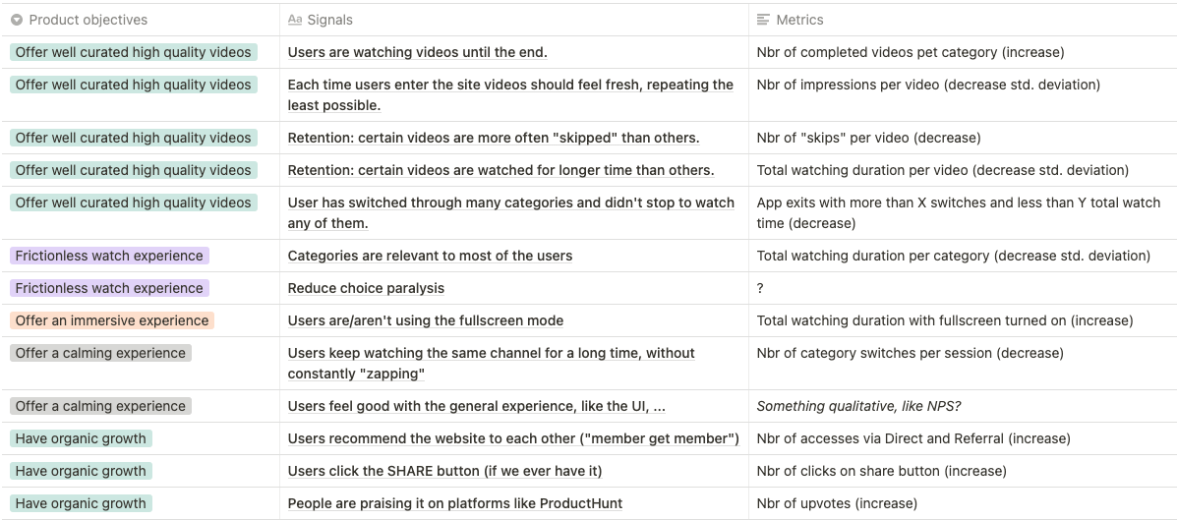This screenshot has height=520, width=1177.
Task: Click the gray tag in the NPS row
Action: point(100,406)
